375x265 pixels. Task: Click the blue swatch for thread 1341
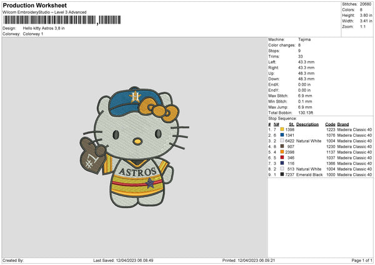pyautogui.click(x=282, y=135)
